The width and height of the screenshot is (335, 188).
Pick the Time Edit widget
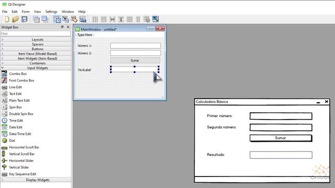click(x=16, y=121)
